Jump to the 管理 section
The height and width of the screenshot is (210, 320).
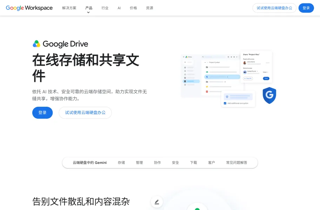[139, 163]
